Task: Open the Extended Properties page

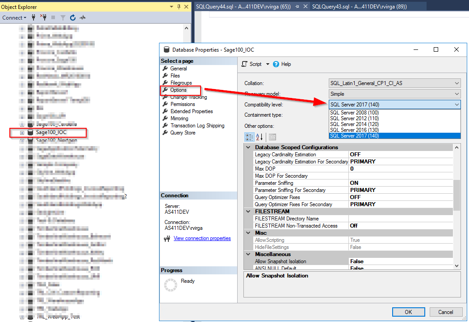Action: 192,111
